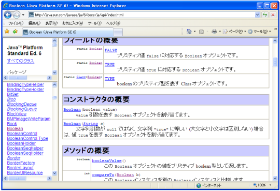Click the Class link in TYPE row
This screenshot has height=191, width=280.
tap(81, 77)
